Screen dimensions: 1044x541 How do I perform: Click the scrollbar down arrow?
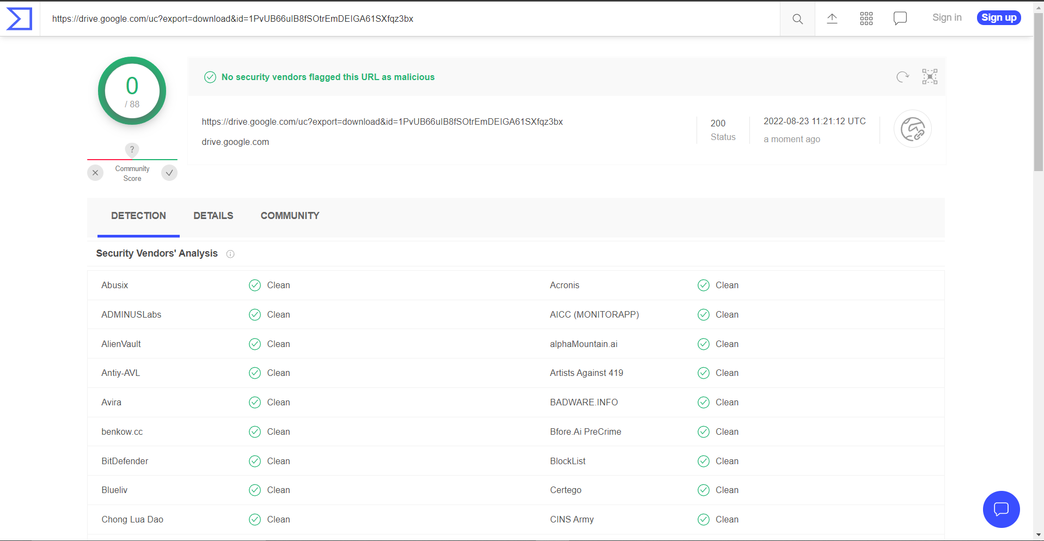1039,535
